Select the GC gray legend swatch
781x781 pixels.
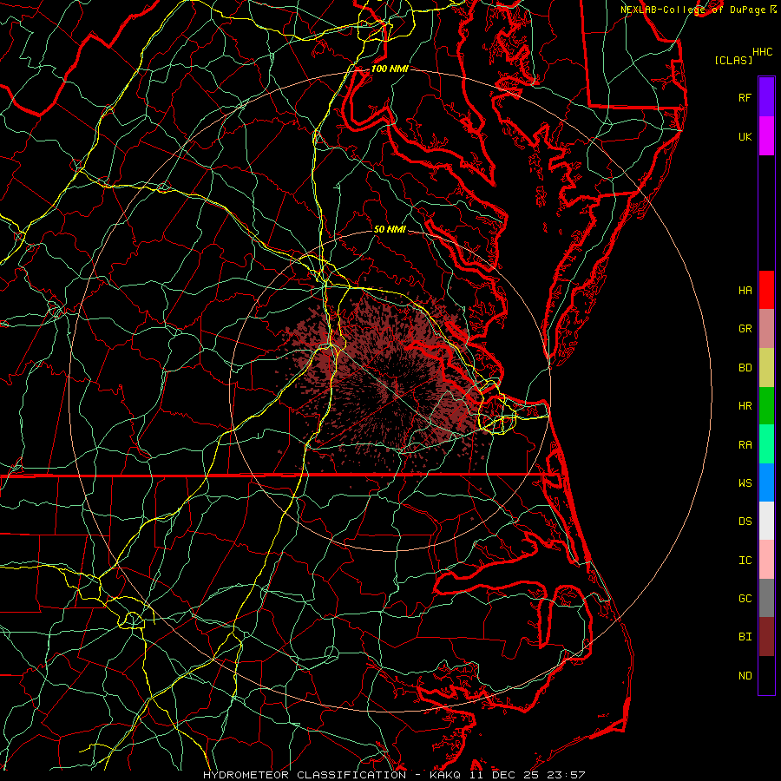click(766, 598)
